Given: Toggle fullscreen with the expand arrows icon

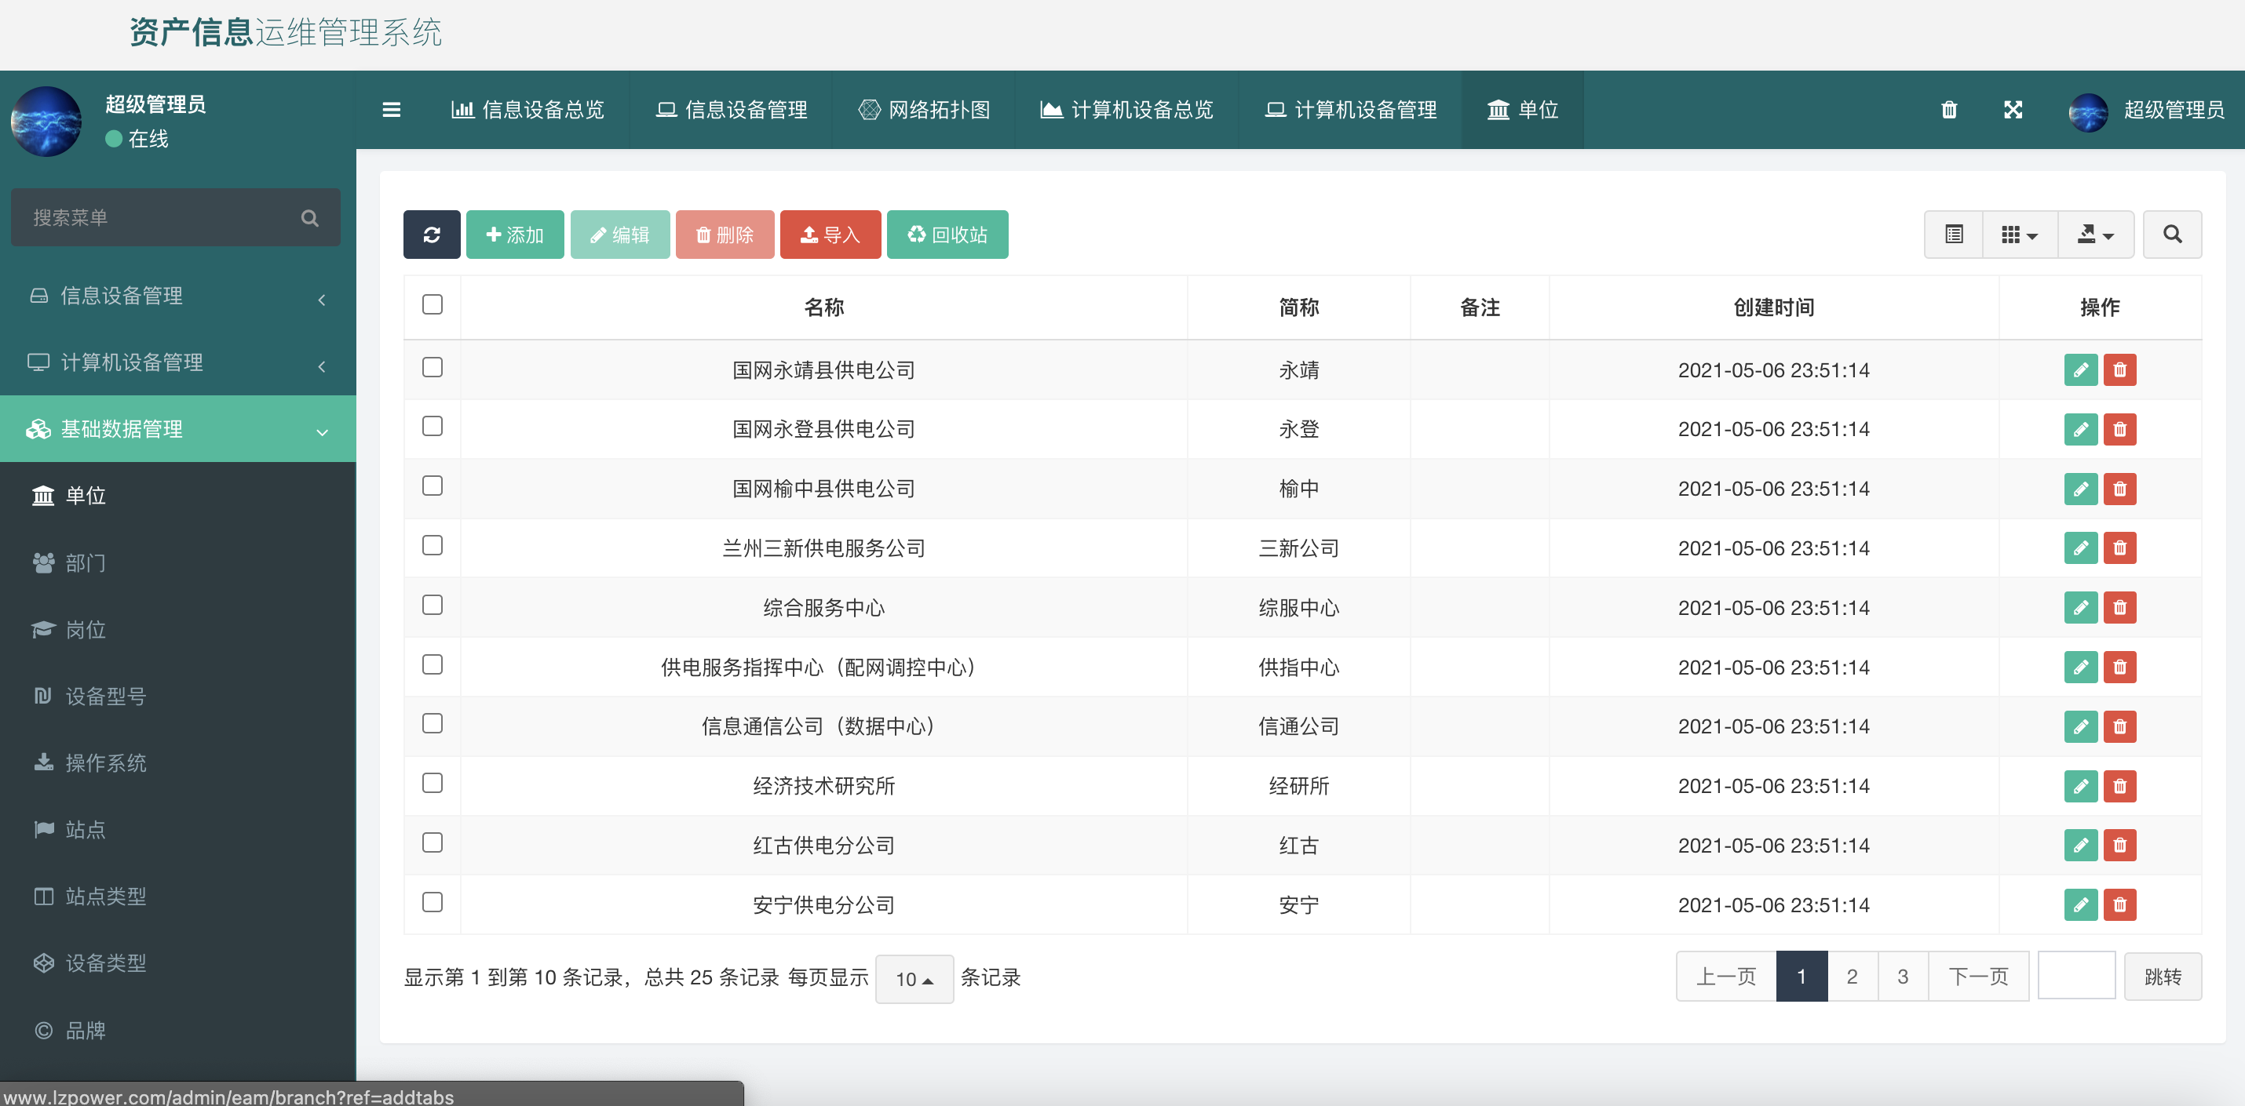Looking at the screenshot, I should (2013, 110).
